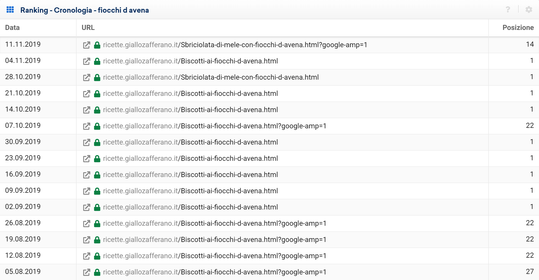The width and height of the screenshot is (539, 280).
Task: Open external link icon for 04.11.2019 row
Action: pos(86,61)
